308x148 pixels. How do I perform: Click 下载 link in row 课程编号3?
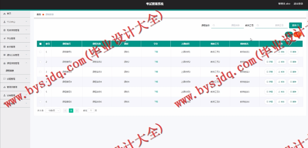click(156, 72)
